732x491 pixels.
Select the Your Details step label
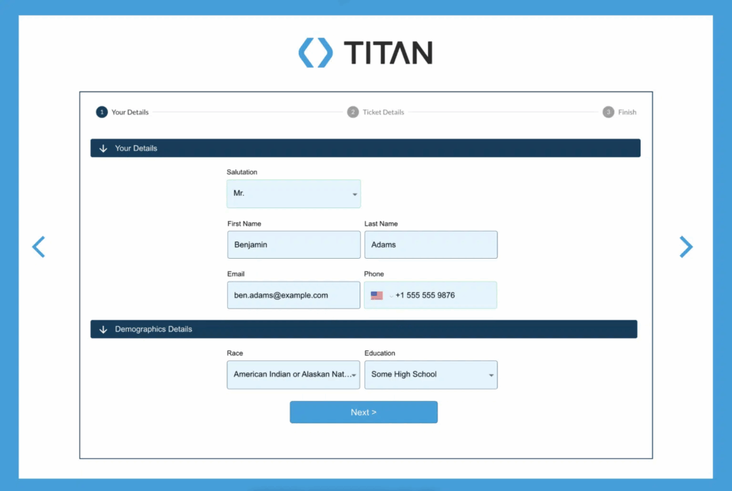point(130,111)
